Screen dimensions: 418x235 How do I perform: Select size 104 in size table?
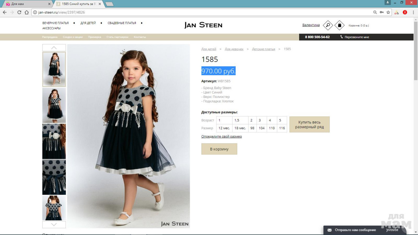262,128
